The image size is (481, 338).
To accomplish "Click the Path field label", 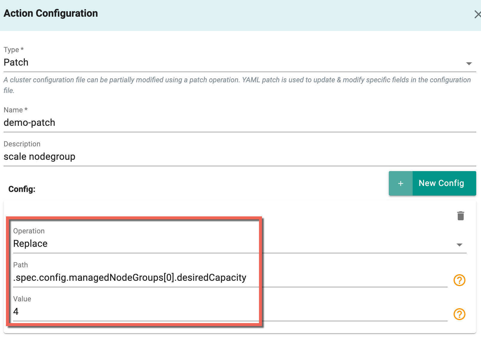I will [21, 265].
